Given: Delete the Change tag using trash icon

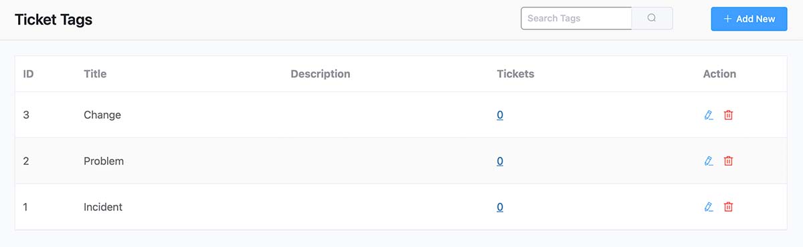Looking at the screenshot, I should pyautogui.click(x=729, y=115).
